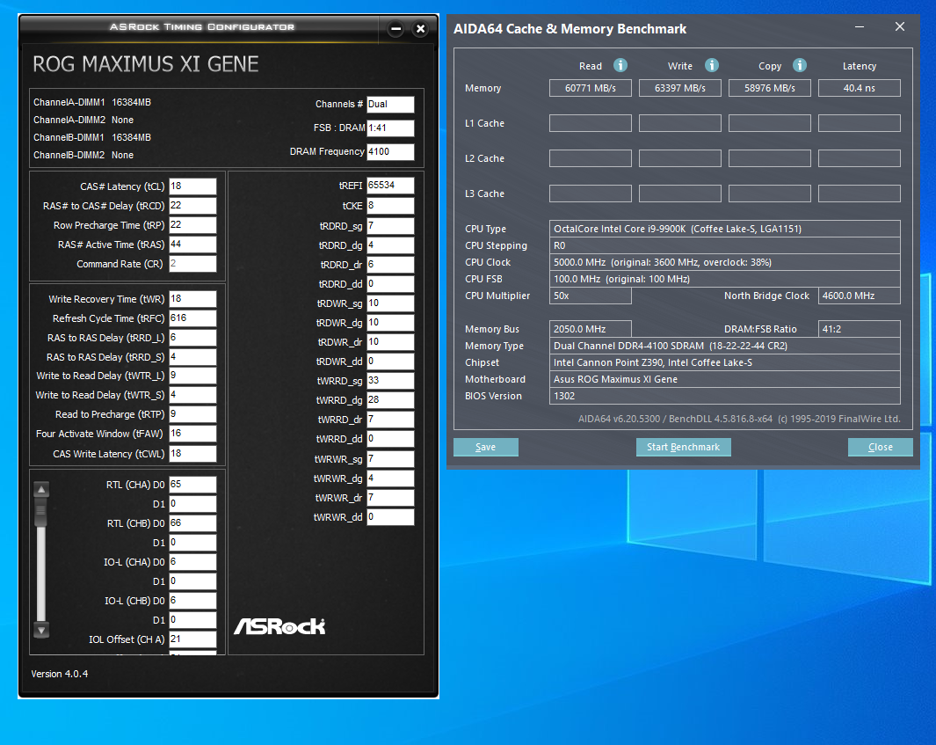Screen dimensions: 936x745
Task: Click the Four Activate Window (tFAW) field
Action: tap(192, 433)
